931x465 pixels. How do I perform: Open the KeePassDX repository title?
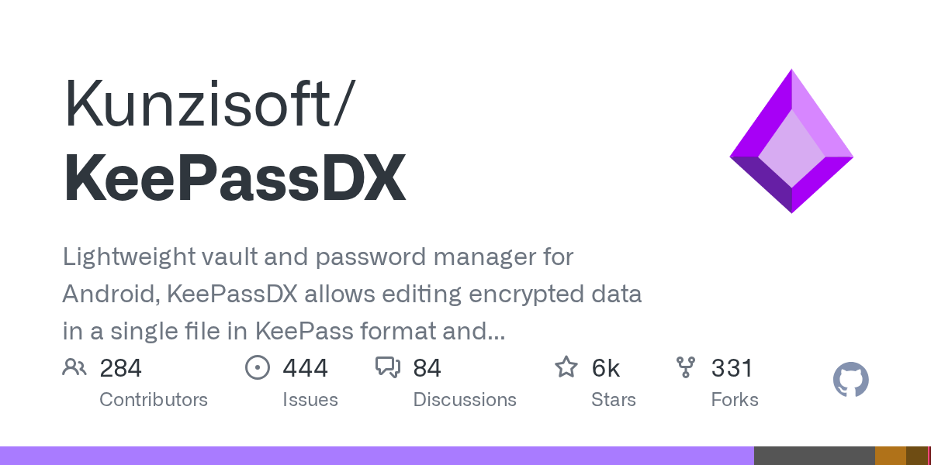point(234,179)
